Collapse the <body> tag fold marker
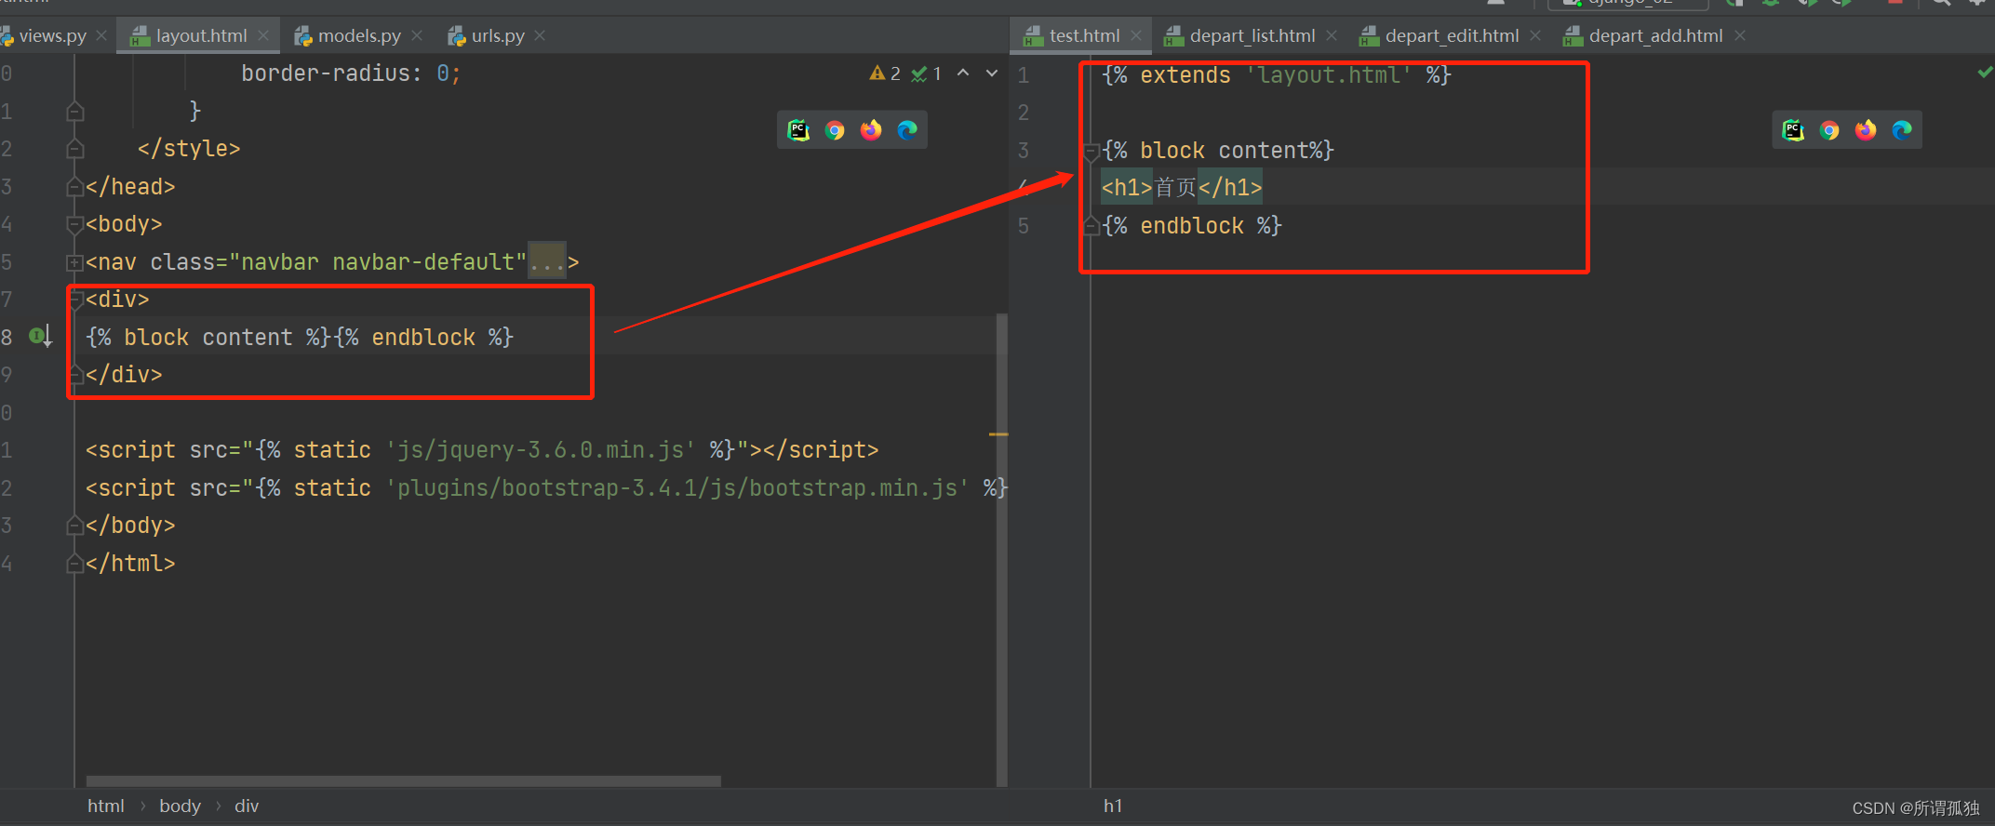Screen dimensions: 1995x826 pos(75,224)
